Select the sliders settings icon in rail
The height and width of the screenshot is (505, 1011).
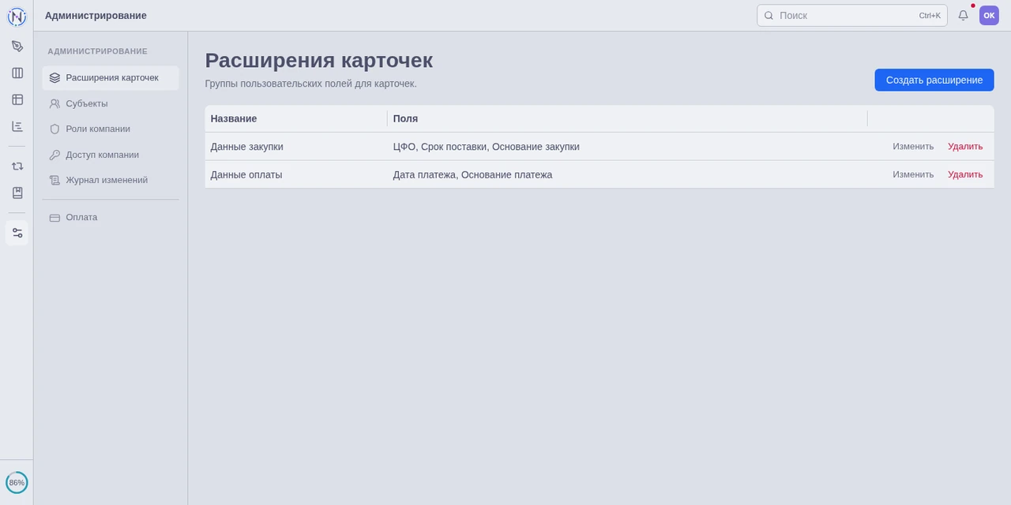pos(17,233)
